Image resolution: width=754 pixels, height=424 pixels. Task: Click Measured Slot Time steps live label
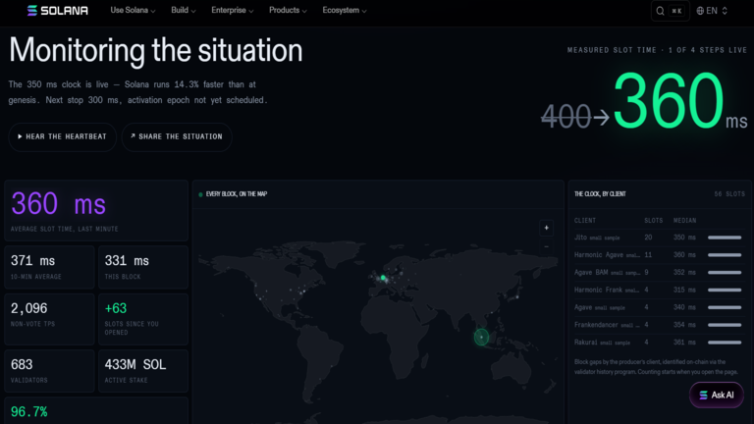point(657,50)
